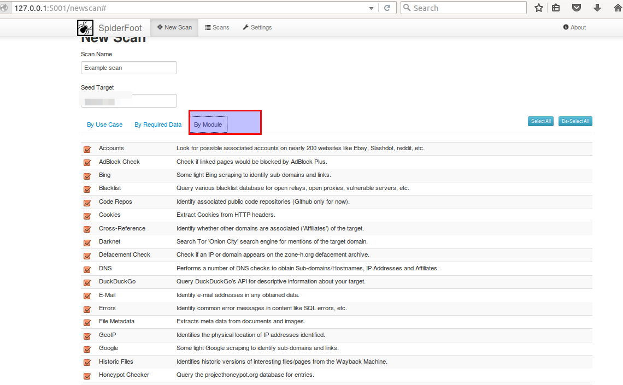Click the Blacklist module name
Screen dimensions: 623x385
click(x=110, y=188)
